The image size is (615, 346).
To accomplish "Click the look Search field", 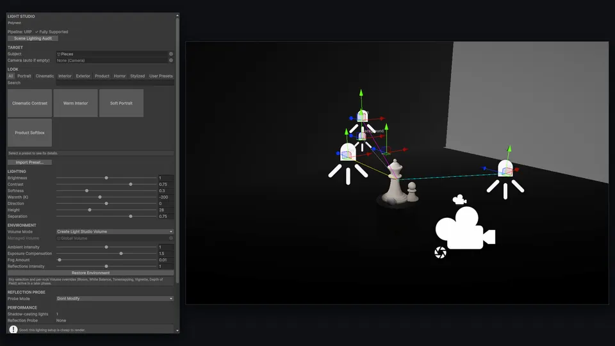I will (115, 83).
